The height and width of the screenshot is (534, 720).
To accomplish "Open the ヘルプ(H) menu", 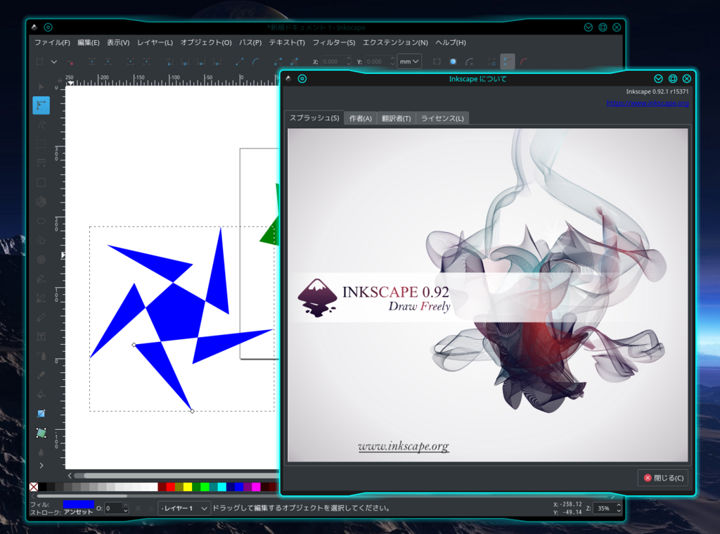I will [x=451, y=42].
